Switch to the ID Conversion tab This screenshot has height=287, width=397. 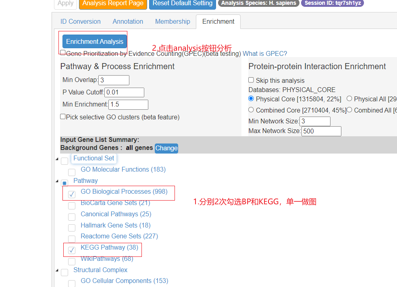tap(80, 21)
